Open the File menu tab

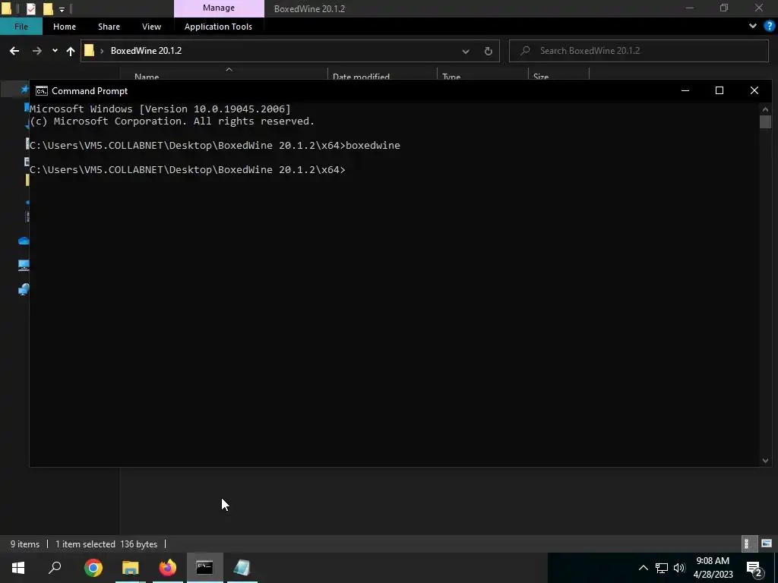point(21,27)
